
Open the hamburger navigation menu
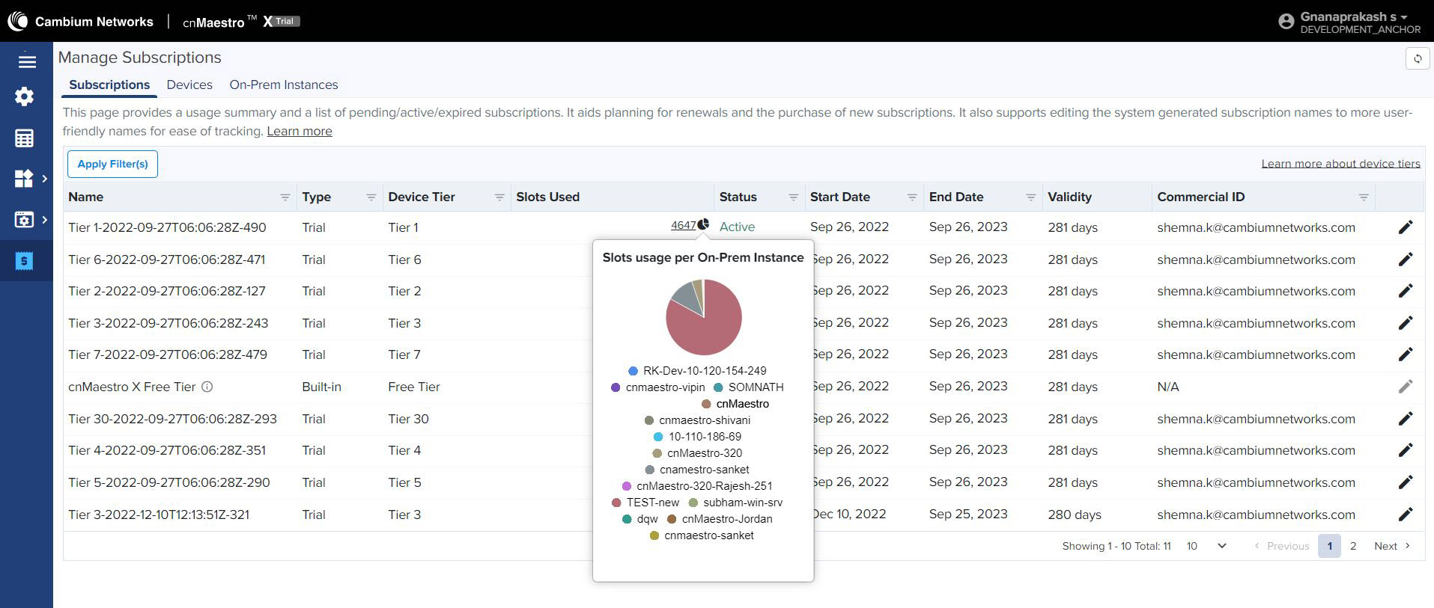point(27,61)
